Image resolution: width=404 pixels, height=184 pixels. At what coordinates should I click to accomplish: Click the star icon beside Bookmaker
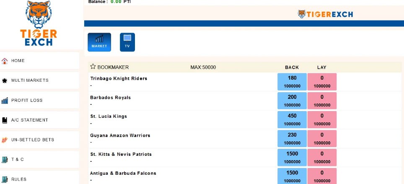93,67
